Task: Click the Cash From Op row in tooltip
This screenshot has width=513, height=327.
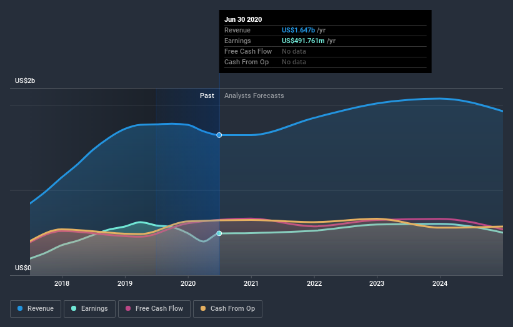Action: (x=325, y=62)
